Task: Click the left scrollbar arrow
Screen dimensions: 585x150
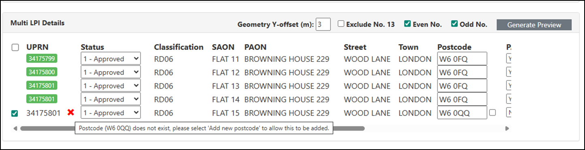Action: click(x=15, y=129)
